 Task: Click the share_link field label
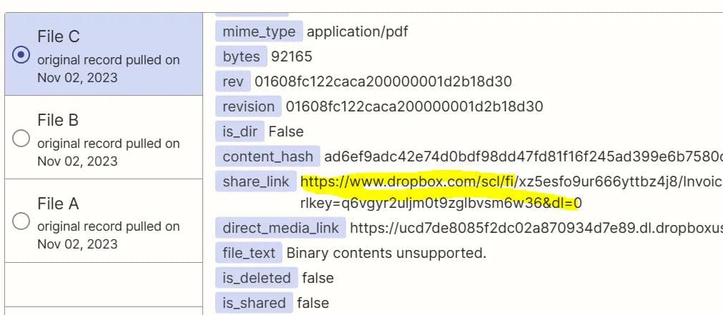(255, 181)
